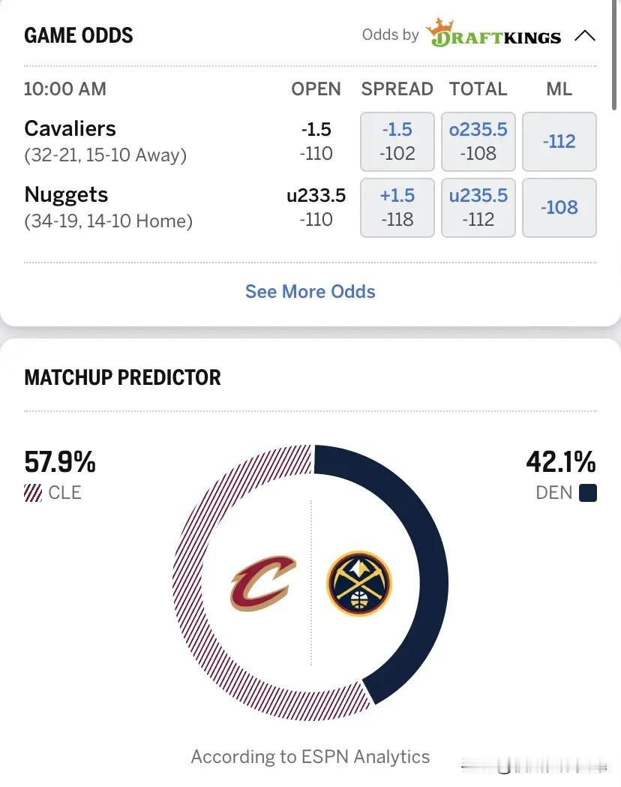Click the Nuggets team name
621x787 pixels.
[x=66, y=195]
